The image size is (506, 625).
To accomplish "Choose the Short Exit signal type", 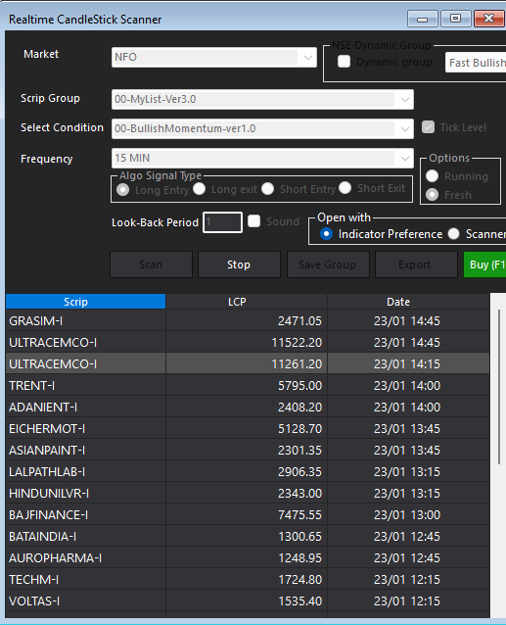I will click(x=345, y=188).
